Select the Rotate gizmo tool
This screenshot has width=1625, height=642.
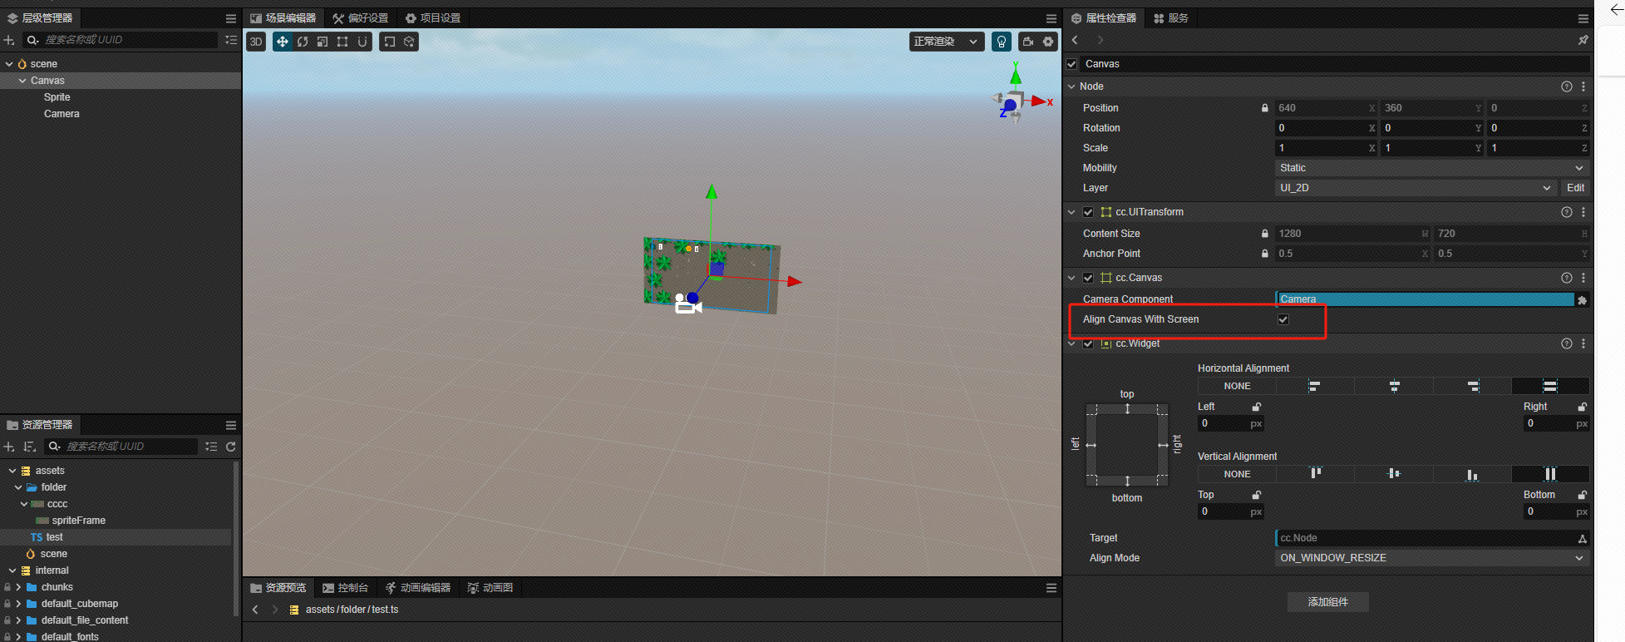click(303, 42)
